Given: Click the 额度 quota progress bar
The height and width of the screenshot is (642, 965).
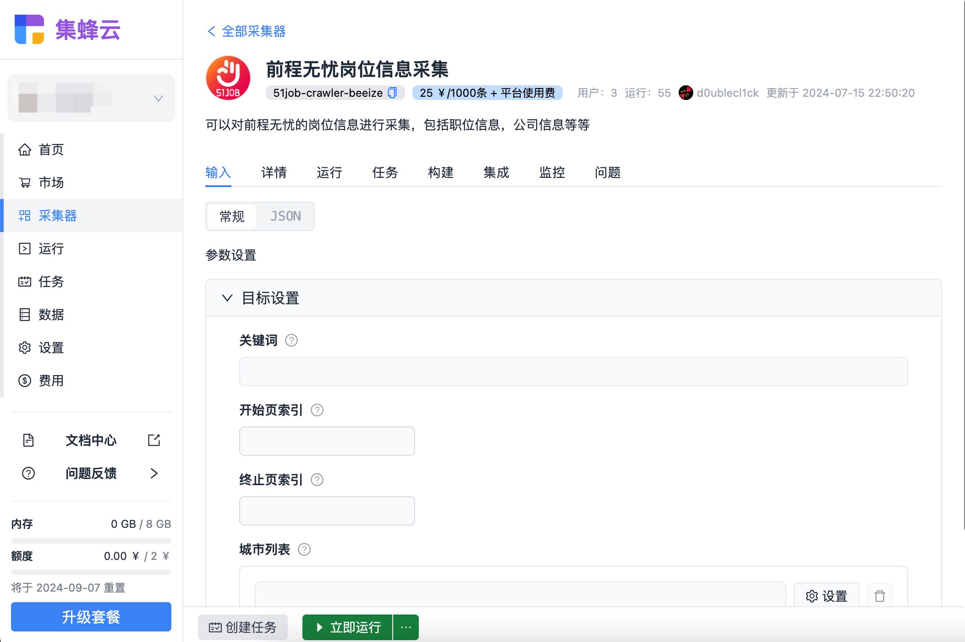Looking at the screenshot, I should [x=91, y=572].
